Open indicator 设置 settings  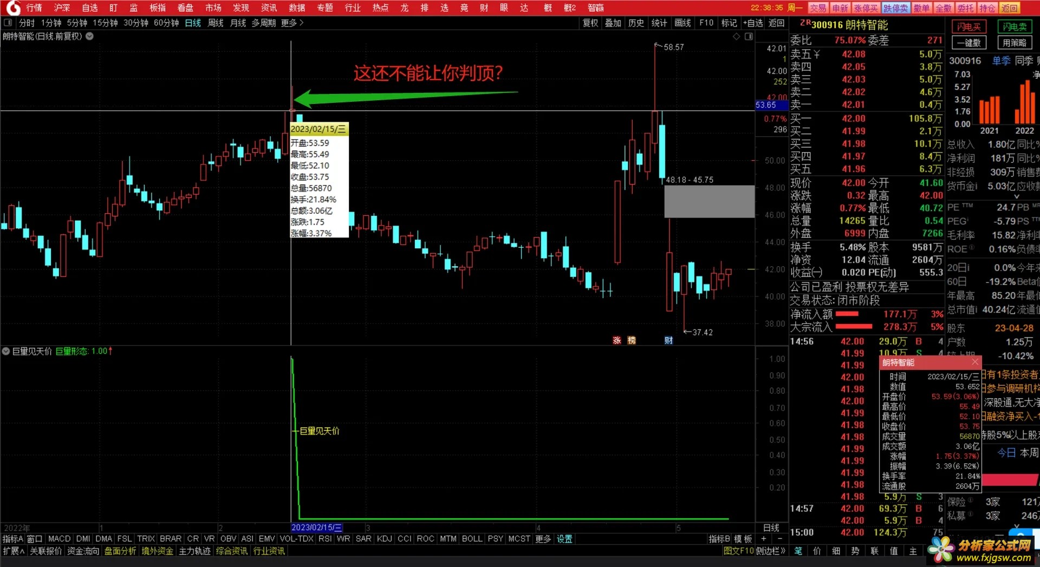point(564,539)
